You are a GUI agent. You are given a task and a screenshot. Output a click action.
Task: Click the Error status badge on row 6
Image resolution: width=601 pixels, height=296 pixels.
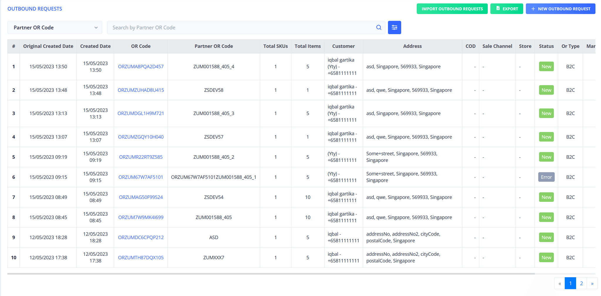pos(546,177)
